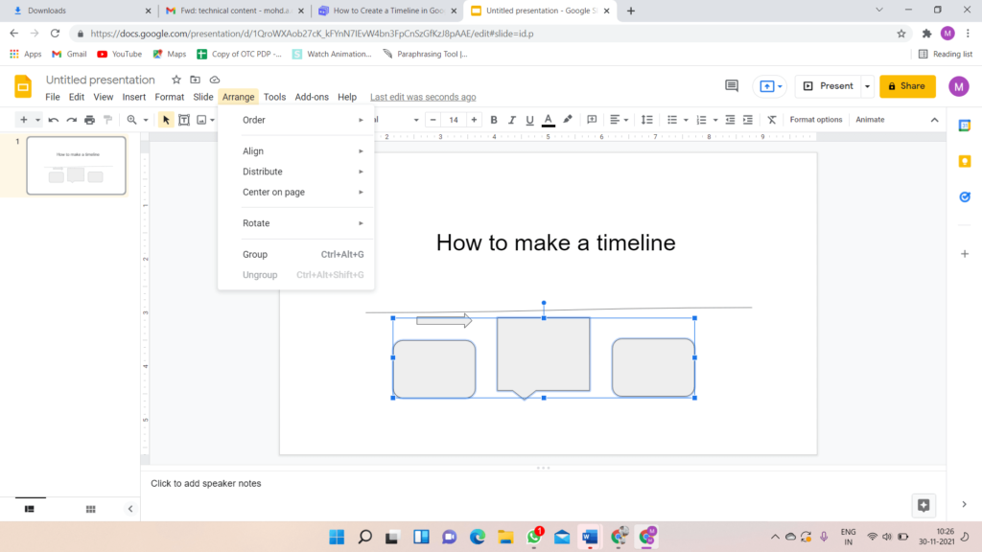Toggle underline text formatting

(x=529, y=120)
